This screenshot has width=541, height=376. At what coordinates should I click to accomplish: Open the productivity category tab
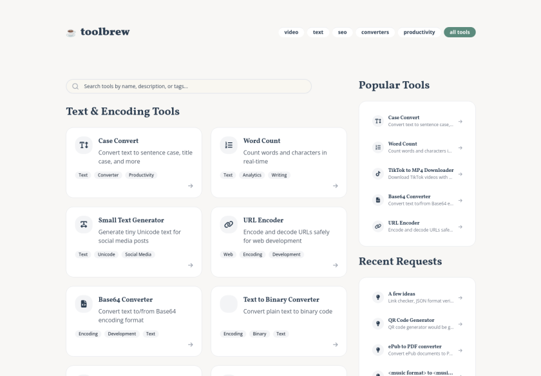pyautogui.click(x=419, y=32)
